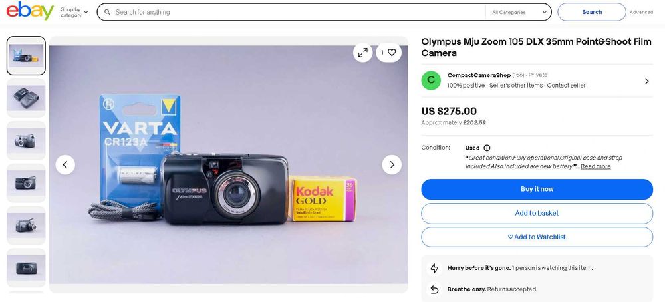Open the Shop by category dropdown
Image resolution: width=665 pixels, height=302 pixels.
(x=74, y=12)
